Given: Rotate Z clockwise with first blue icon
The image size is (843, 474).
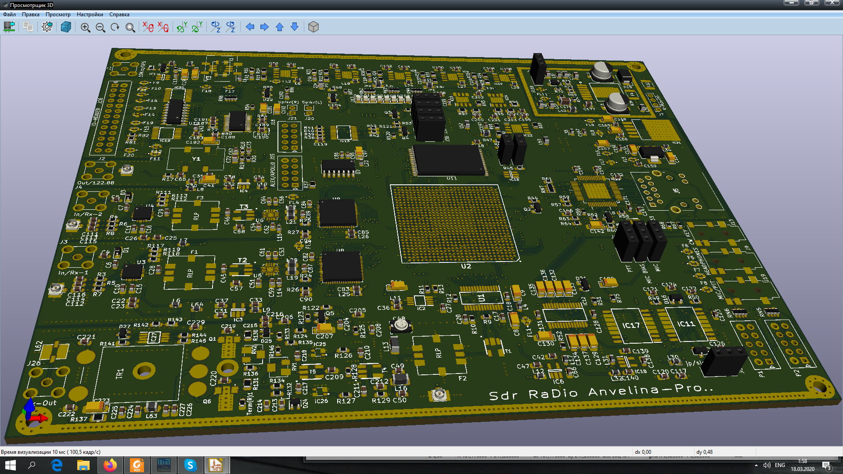Looking at the screenshot, I should (x=216, y=27).
